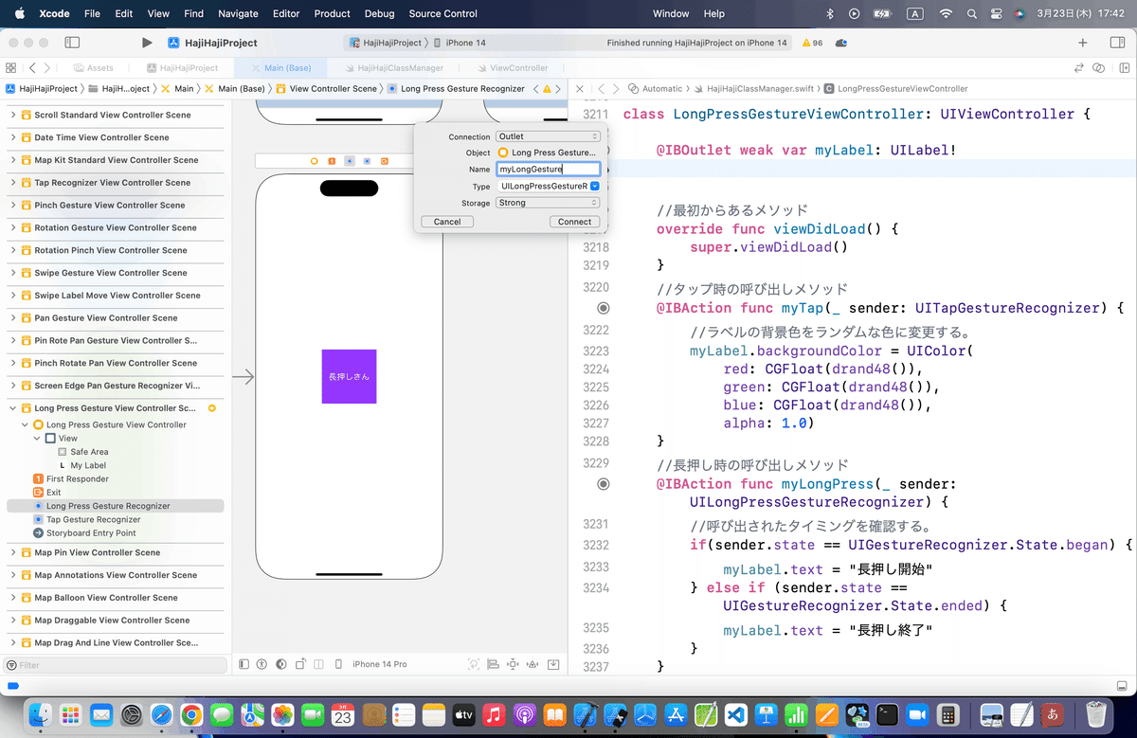Open Google Chrome from the Dock
The height and width of the screenshot is (738, 1137).
(191, 714)
